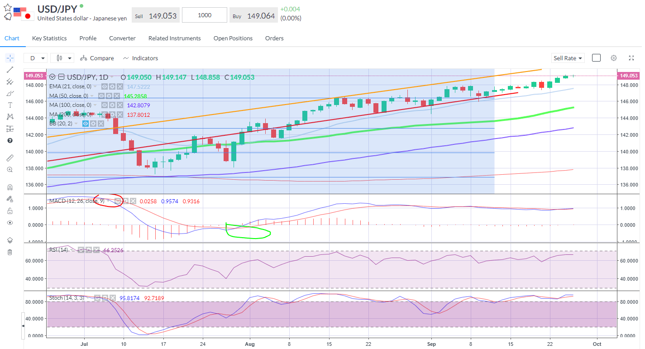Open chart settings gear icon

click(x=614, y=58)
